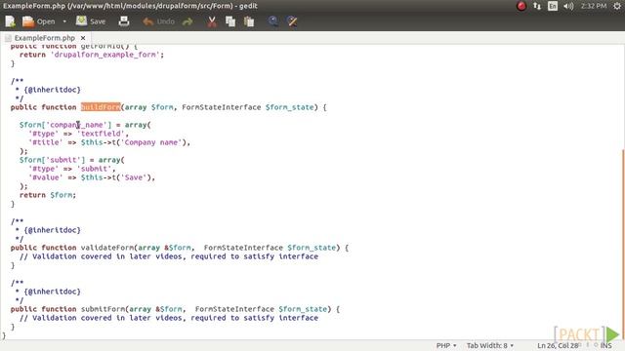Paste clipboard with the paste icon

click(249, 21)
